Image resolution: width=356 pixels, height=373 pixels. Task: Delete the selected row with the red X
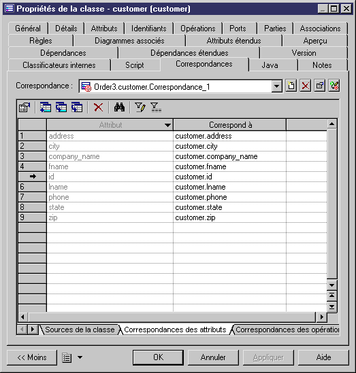tap(98, 107)
